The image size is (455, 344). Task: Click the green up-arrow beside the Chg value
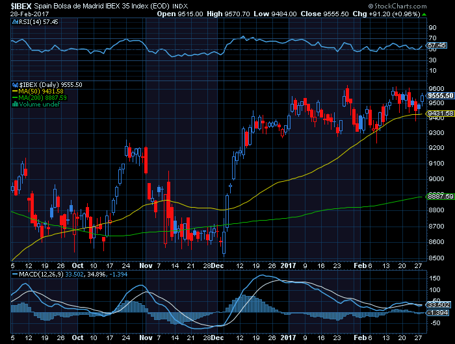[x=424, y=14]
